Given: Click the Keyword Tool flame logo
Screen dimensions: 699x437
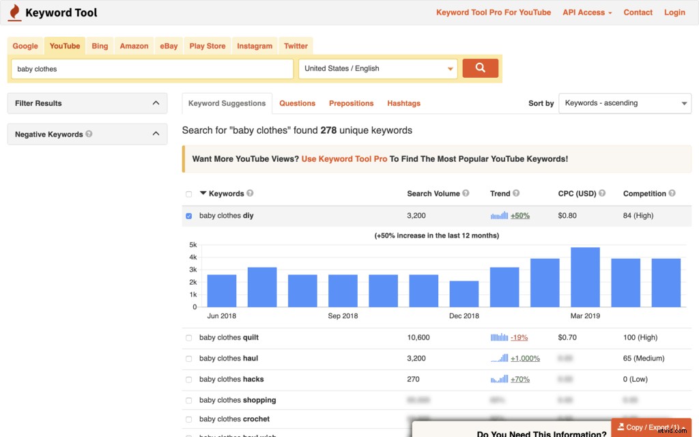Looking at the screenshot, I should (15, 12).
